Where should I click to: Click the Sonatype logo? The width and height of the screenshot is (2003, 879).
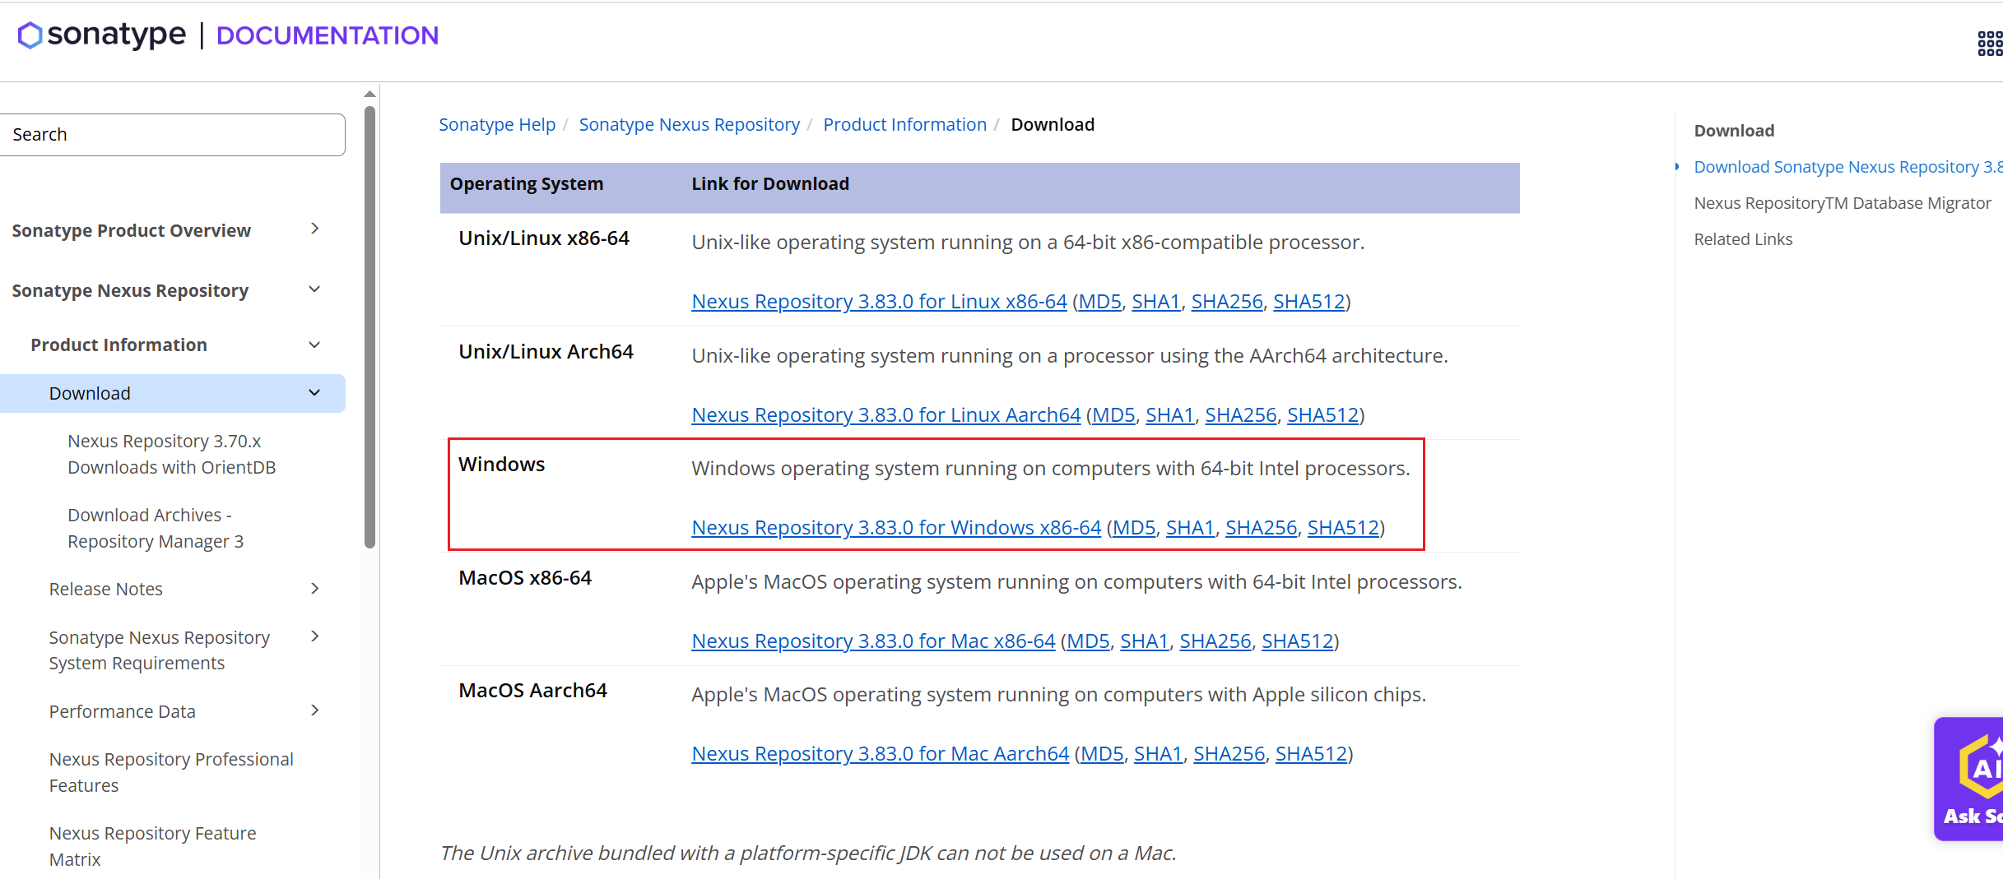click(x=101, y=35)
